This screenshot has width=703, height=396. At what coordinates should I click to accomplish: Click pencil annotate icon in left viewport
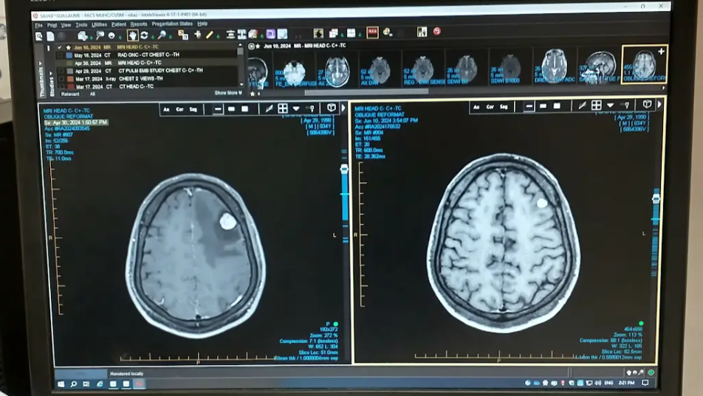[269, 108]
